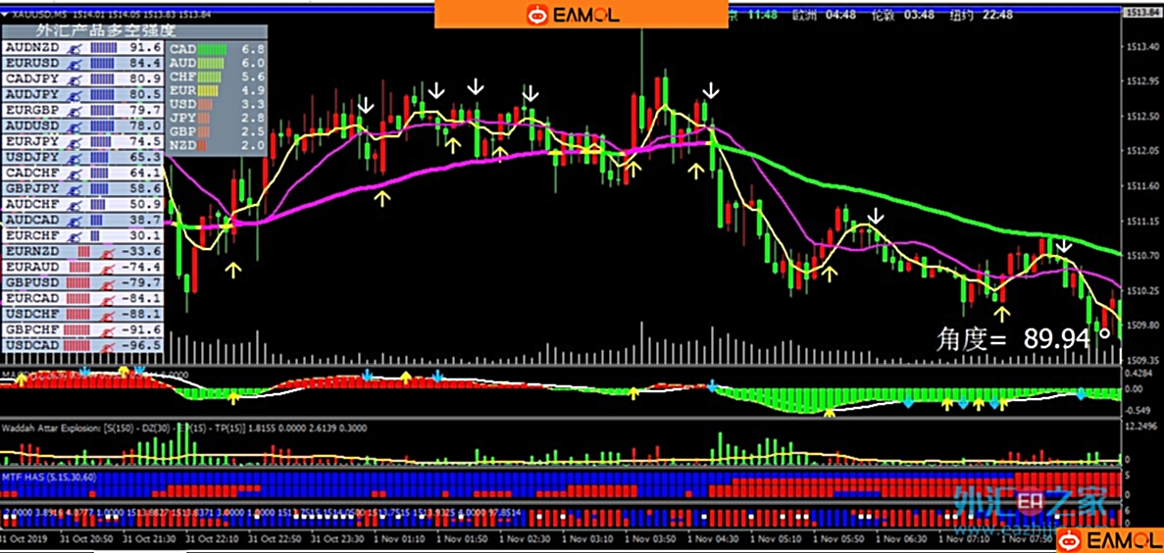Click the triangle beside the XAUUSD,M5 chart title
The height and width of the screenshot is (553, 1164).
[x=6, y=13]
